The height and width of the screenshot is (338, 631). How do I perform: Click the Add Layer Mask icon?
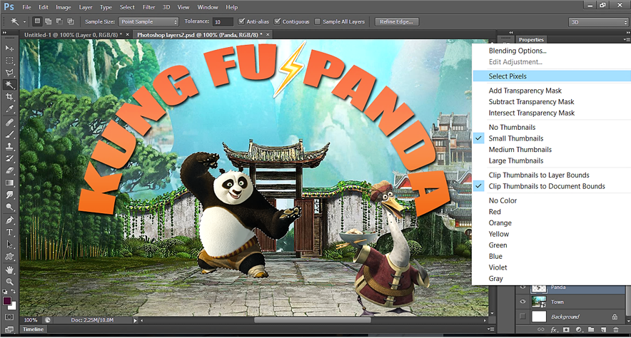(x=566, y=329)
